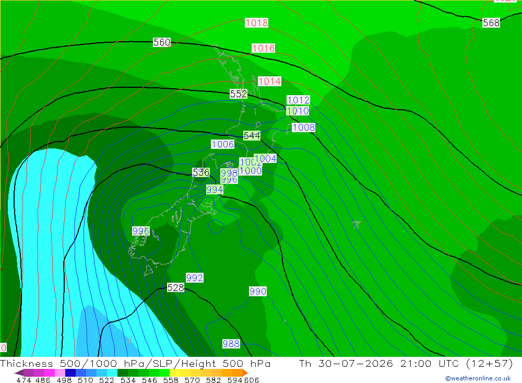Click the blue 1008 isobar label
Viewport: 522px width, 383px height.
(x=303, y=127)
